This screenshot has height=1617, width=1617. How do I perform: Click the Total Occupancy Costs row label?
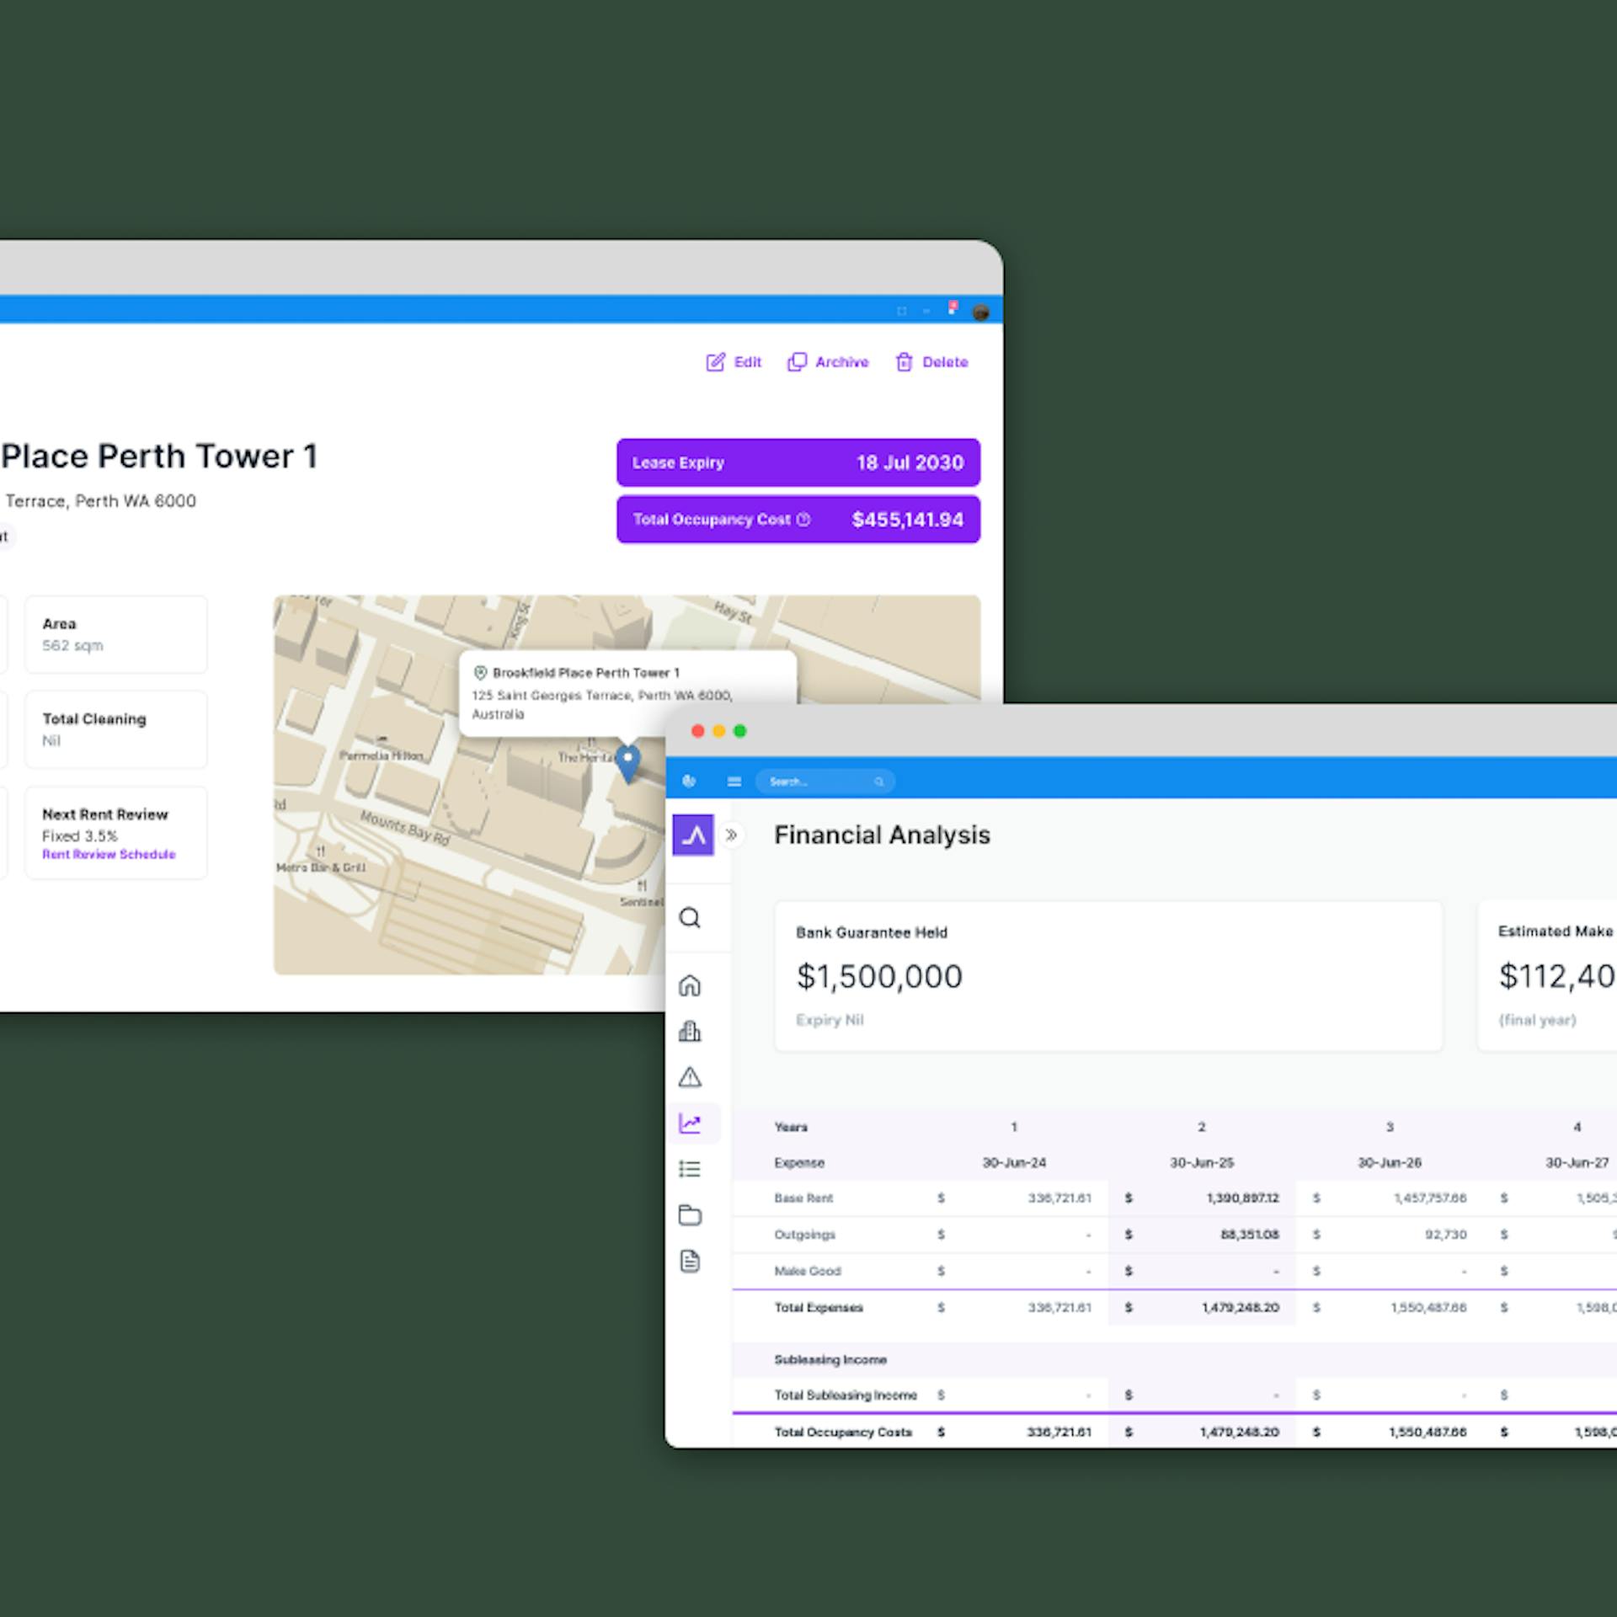(x=843, y=1432)
